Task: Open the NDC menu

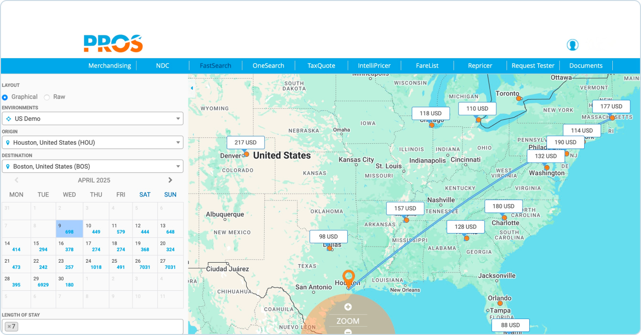Action: (163, 66)
